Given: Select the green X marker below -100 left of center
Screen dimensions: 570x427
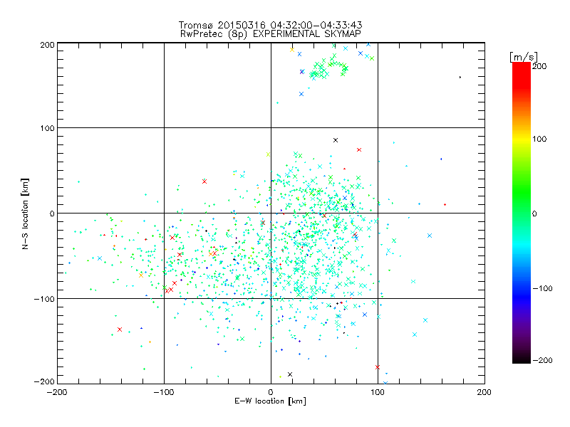Looking at the screenshot, I should coord(242,339).
